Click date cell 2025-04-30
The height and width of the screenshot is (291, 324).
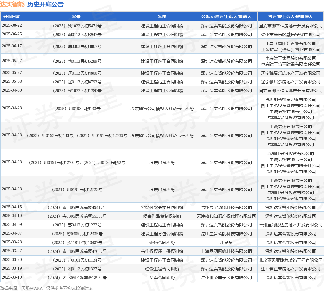(x=12, y=90)
